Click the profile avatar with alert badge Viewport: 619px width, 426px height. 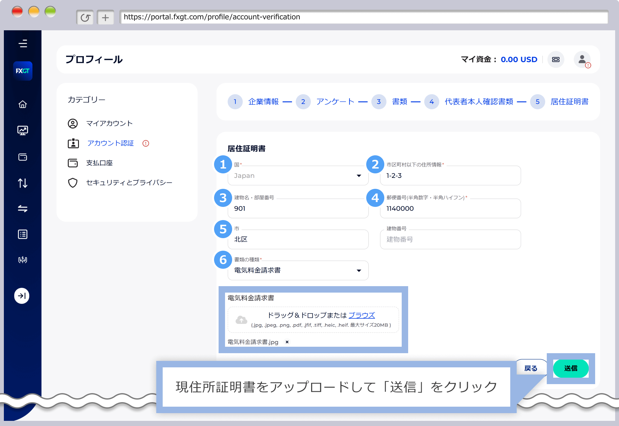pos(582,60)
